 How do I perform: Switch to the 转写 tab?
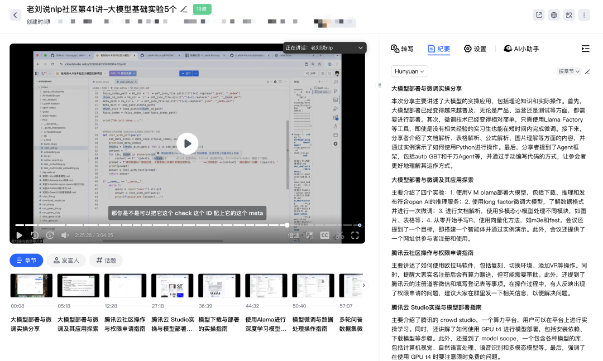402,49
